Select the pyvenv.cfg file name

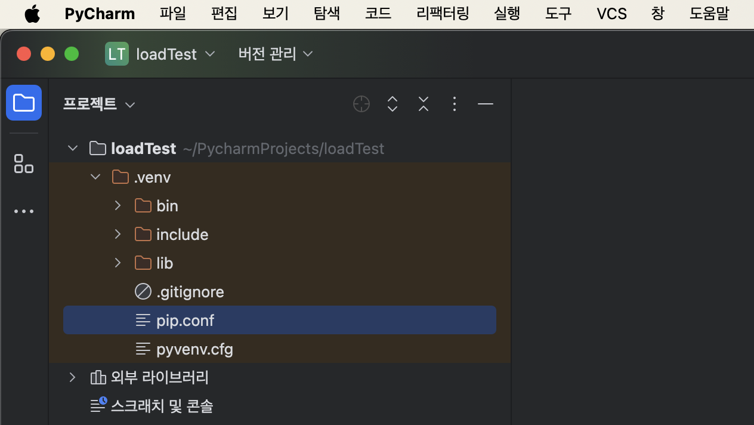(194, 349)
